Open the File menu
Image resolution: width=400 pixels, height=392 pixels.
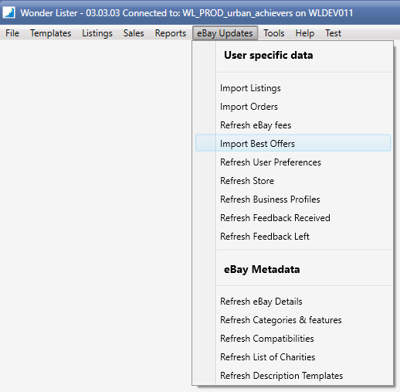[12, 33]
